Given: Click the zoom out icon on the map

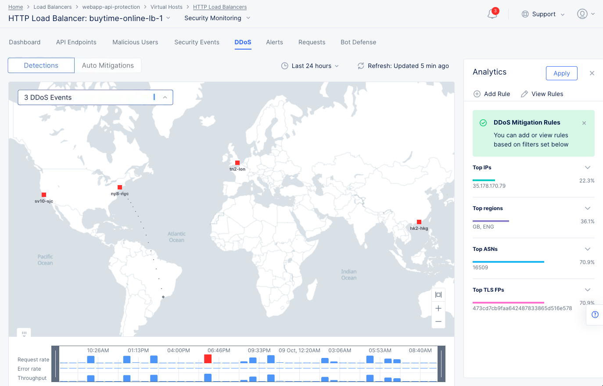Looking at the screenshot, I should (x=438, y=322).
